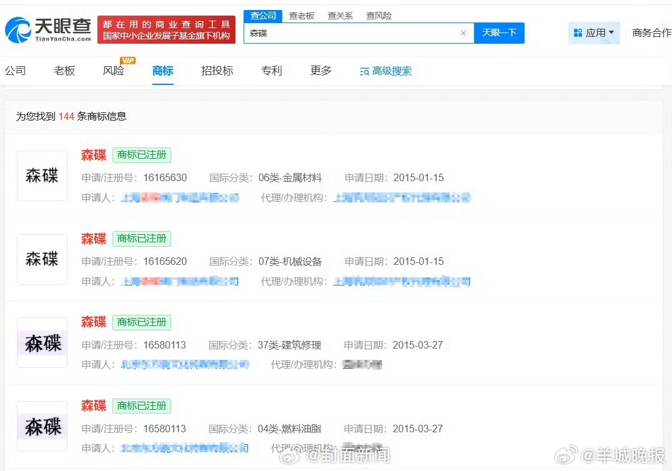Select the 查关系 search tab

[x=340, y=16]
